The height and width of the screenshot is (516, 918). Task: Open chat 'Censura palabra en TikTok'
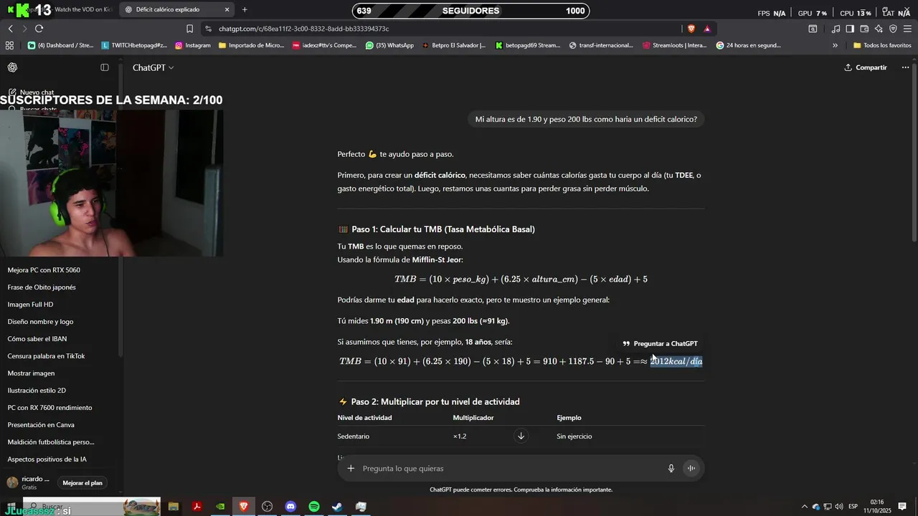click(46, 356)
